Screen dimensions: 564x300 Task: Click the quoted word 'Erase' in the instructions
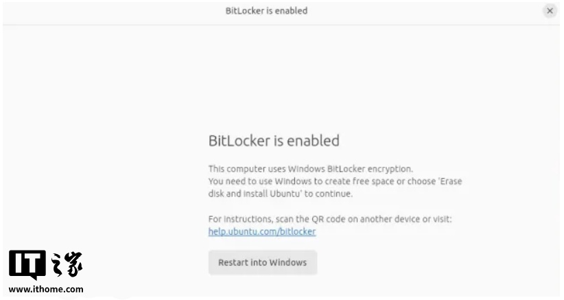click(449, 181)
